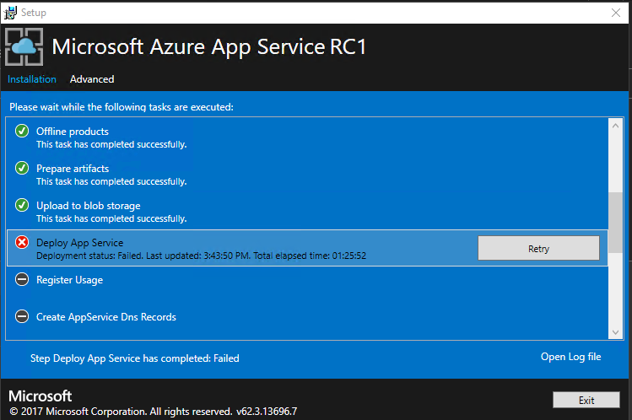Click the green check icon beside Upload to blob storage
This screenshot has height=420, width=632.
(x=22, y=206)
